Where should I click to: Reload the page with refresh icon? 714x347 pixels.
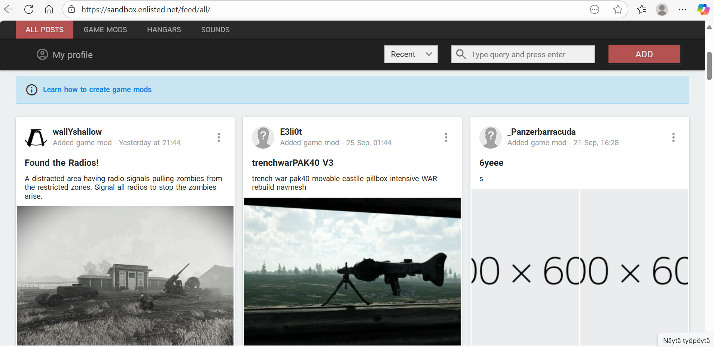(x=29, y=9)
